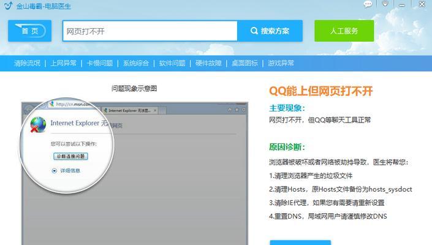Click the 问题现象示意图 illustration image
The height and width of the screenshot is (245, 432).
[x=135, y=172]
